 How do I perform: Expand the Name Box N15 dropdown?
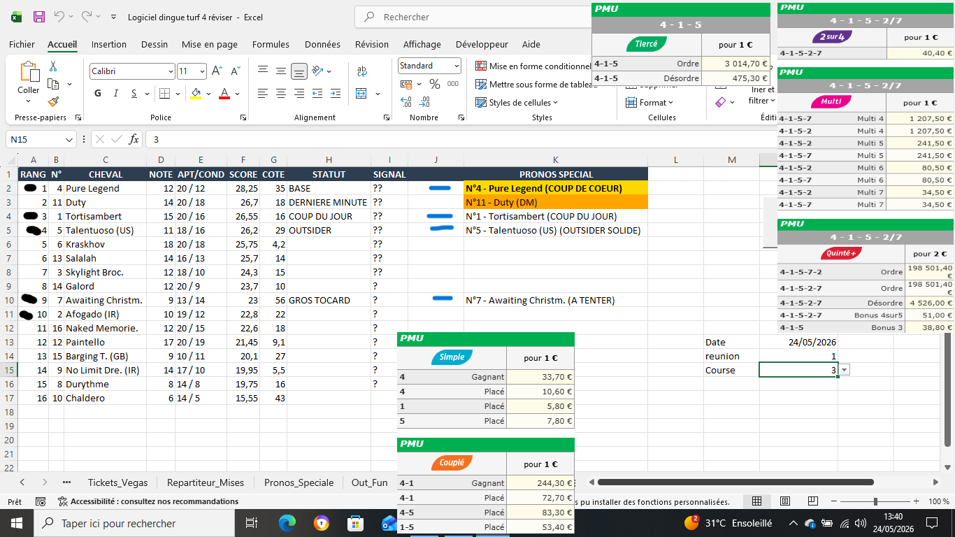pos(69,139)
